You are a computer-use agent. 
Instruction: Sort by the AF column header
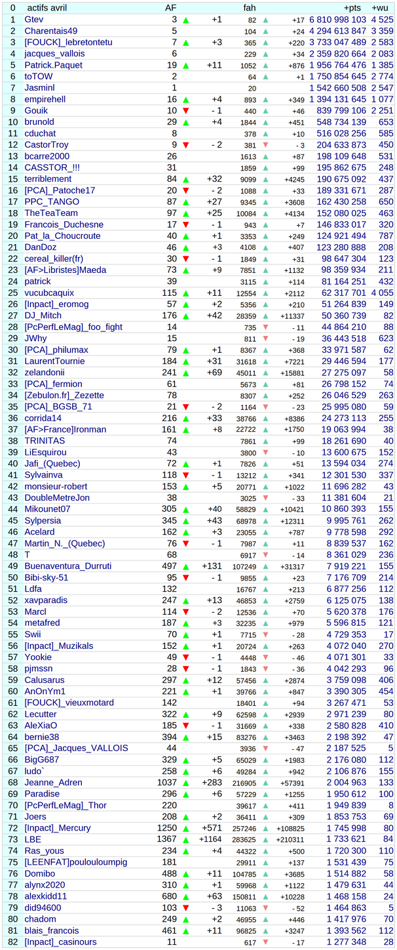pos(170,8)
